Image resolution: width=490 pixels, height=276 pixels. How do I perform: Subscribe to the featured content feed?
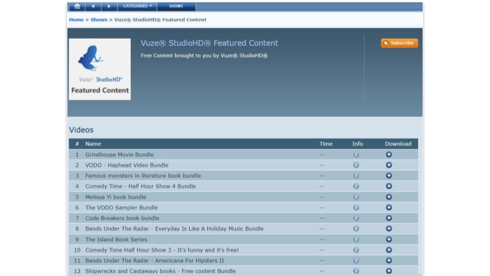pos(399,43)
